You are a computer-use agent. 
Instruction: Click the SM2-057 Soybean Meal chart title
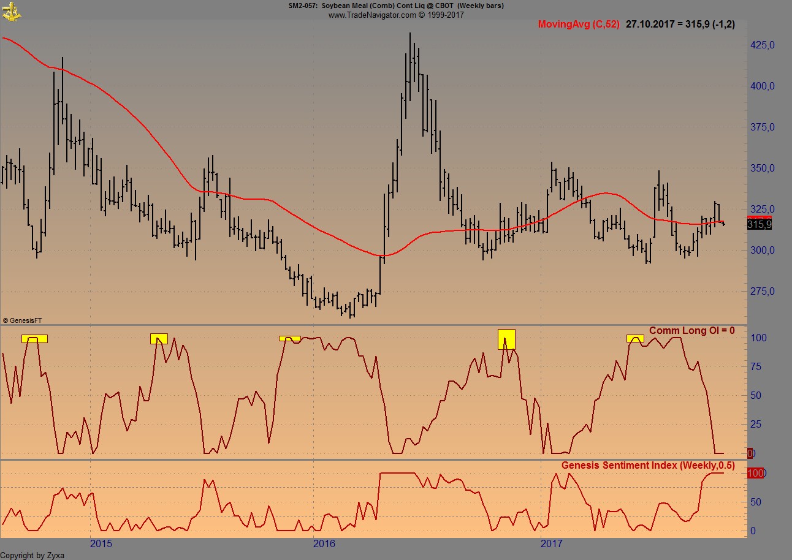click(x=395, y=6)
